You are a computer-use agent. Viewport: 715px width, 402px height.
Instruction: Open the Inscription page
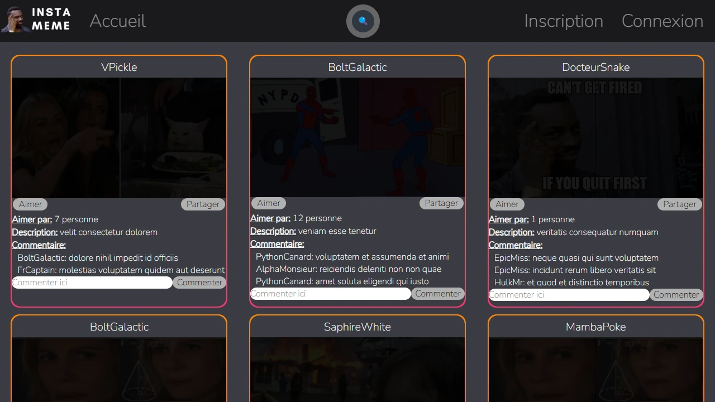tap(564, 21)
